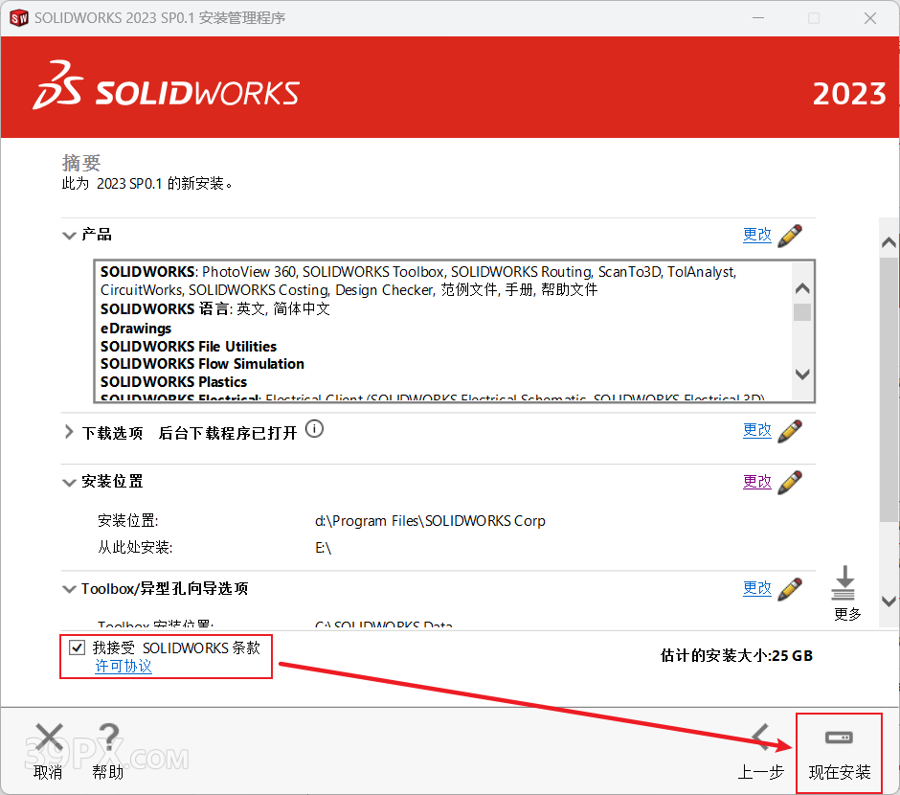Click the pencil icon beside 安装位置 section
Viewport: 900px width, 795px height.
tap(790, 482)
